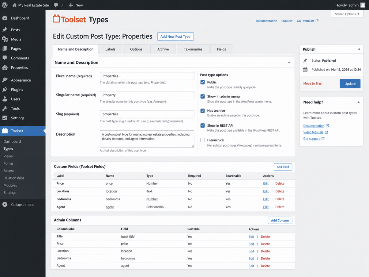Image resolution: width=369 pixels, height=277 pixels.
Task: Click the WordPress logo icon
Action: click(x=5, y=5)
